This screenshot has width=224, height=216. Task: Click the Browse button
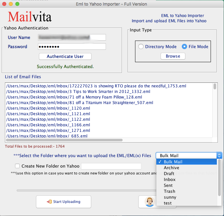click(173, 56)
